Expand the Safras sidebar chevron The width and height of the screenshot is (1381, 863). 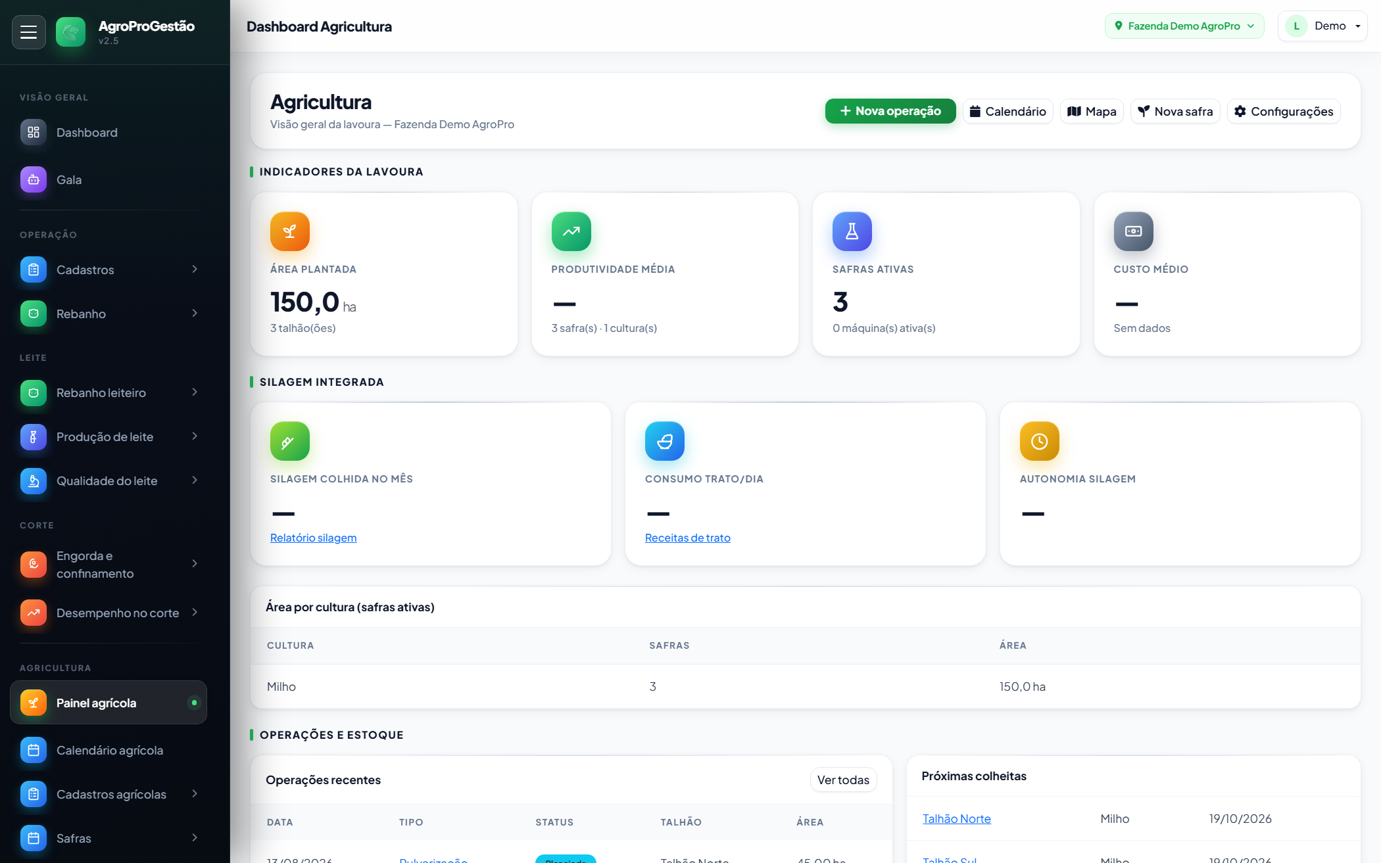[x=195, y=837]
